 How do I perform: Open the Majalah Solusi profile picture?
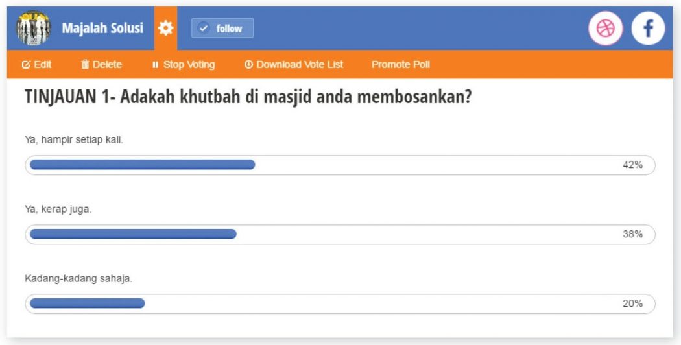(x=32, y=29)
